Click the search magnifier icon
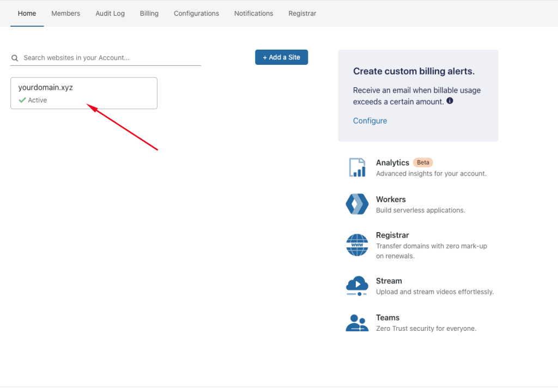This screenshot has height=388, width=558. 15,58
